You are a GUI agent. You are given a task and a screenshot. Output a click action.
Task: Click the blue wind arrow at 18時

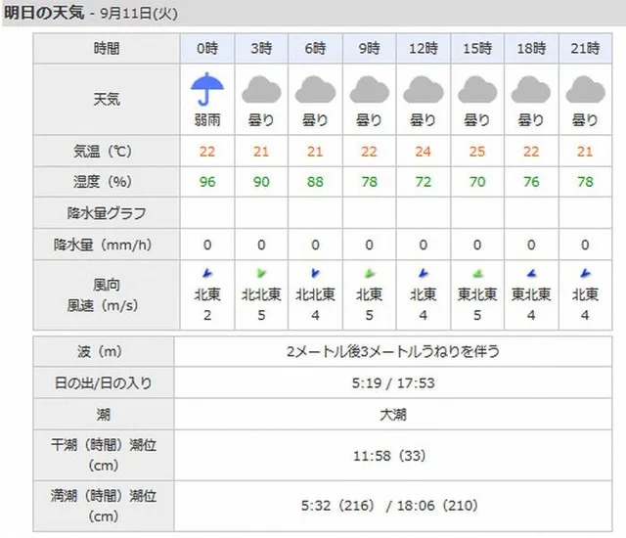coord(531,274)
